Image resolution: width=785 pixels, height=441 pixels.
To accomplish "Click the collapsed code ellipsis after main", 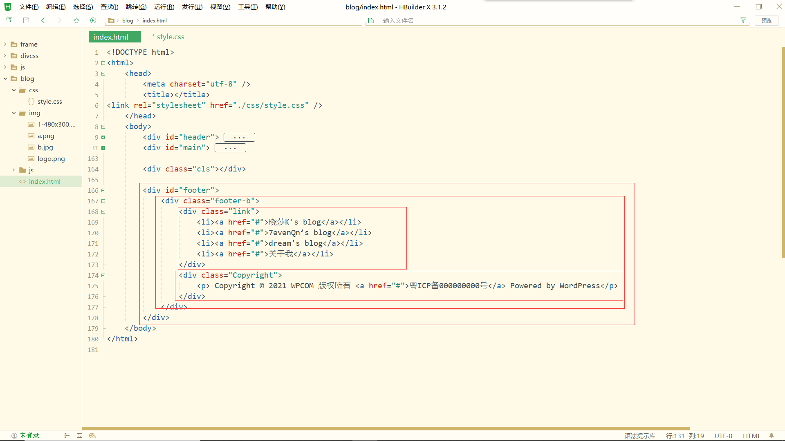I will (230, 148).
